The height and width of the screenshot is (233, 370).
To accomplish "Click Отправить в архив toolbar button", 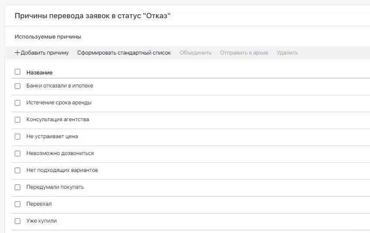I will point(244,53).
